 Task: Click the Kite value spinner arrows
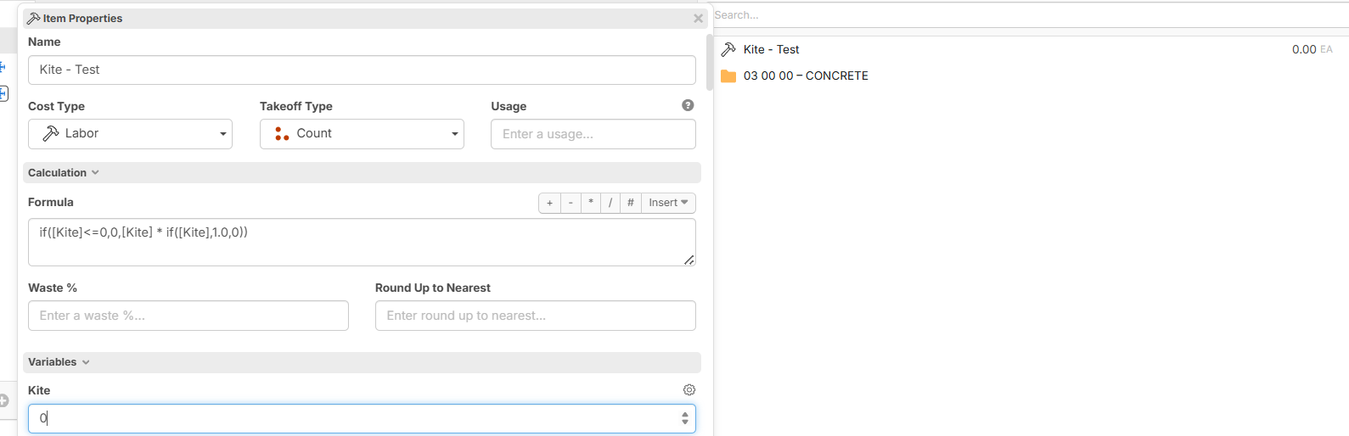pyautogui.click(x=684, y=418)
